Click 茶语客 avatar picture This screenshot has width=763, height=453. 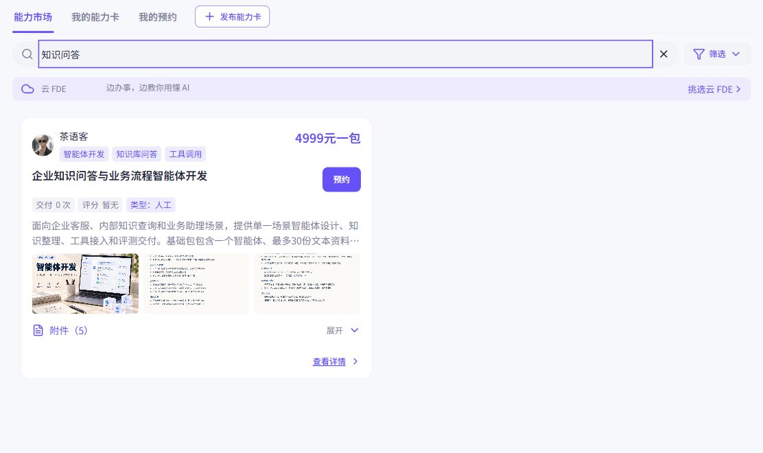tap(43, 145)
